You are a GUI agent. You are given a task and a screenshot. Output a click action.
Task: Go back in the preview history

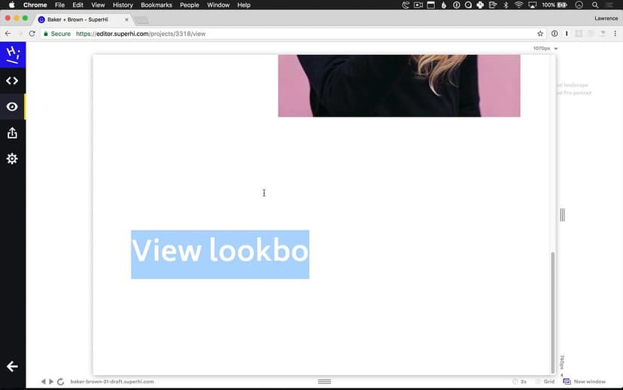point(43,382)
